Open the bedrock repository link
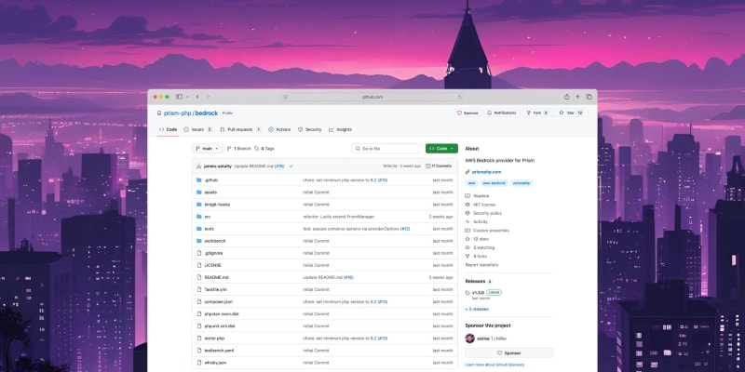745x372 pixels. click(206, 113)
